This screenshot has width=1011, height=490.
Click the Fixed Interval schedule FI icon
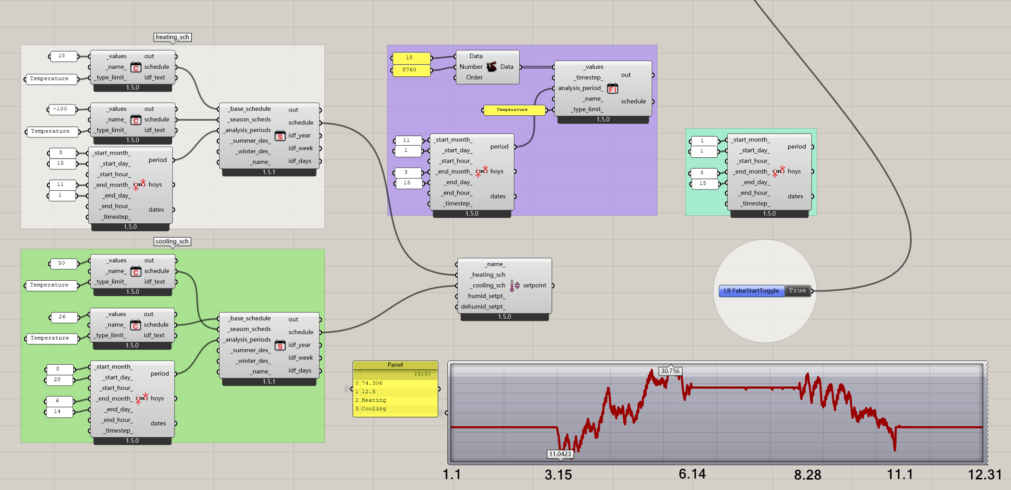612,89
